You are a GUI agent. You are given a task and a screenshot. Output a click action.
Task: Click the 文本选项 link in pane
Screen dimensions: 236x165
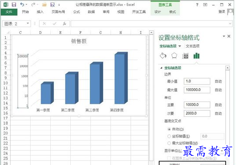192,46
